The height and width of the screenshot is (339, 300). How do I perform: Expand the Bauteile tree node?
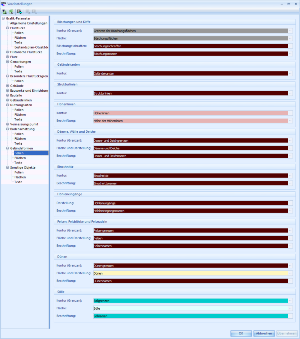point(7,95)
